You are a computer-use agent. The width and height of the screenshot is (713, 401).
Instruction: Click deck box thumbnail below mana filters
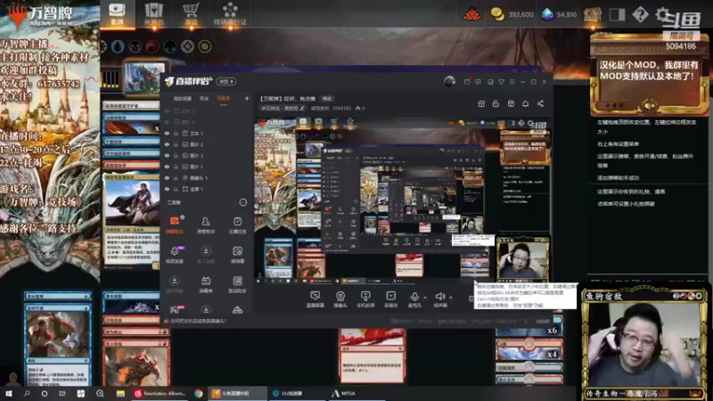[144, 78]
